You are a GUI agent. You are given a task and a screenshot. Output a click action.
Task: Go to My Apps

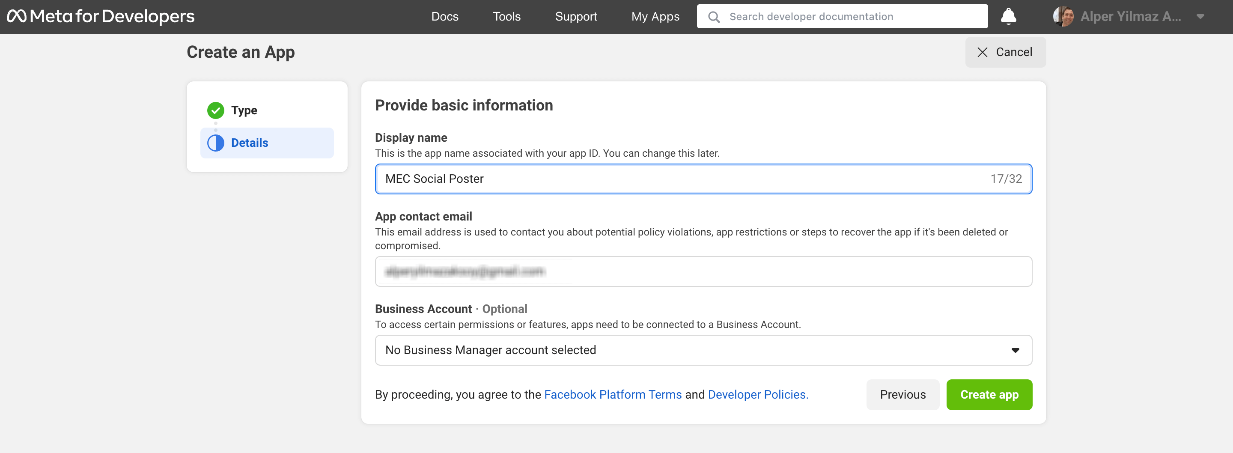[655, 17]
